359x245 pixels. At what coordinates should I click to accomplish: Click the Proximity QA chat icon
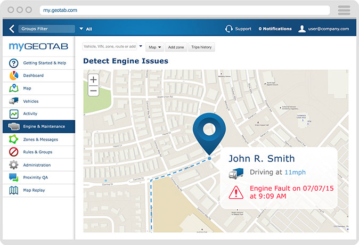(14, 177)
